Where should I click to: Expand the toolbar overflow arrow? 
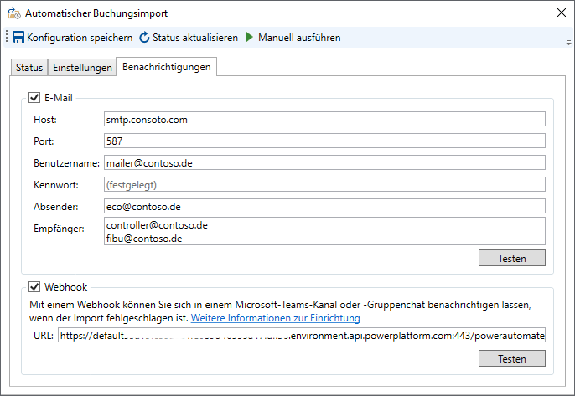(568, 42)
